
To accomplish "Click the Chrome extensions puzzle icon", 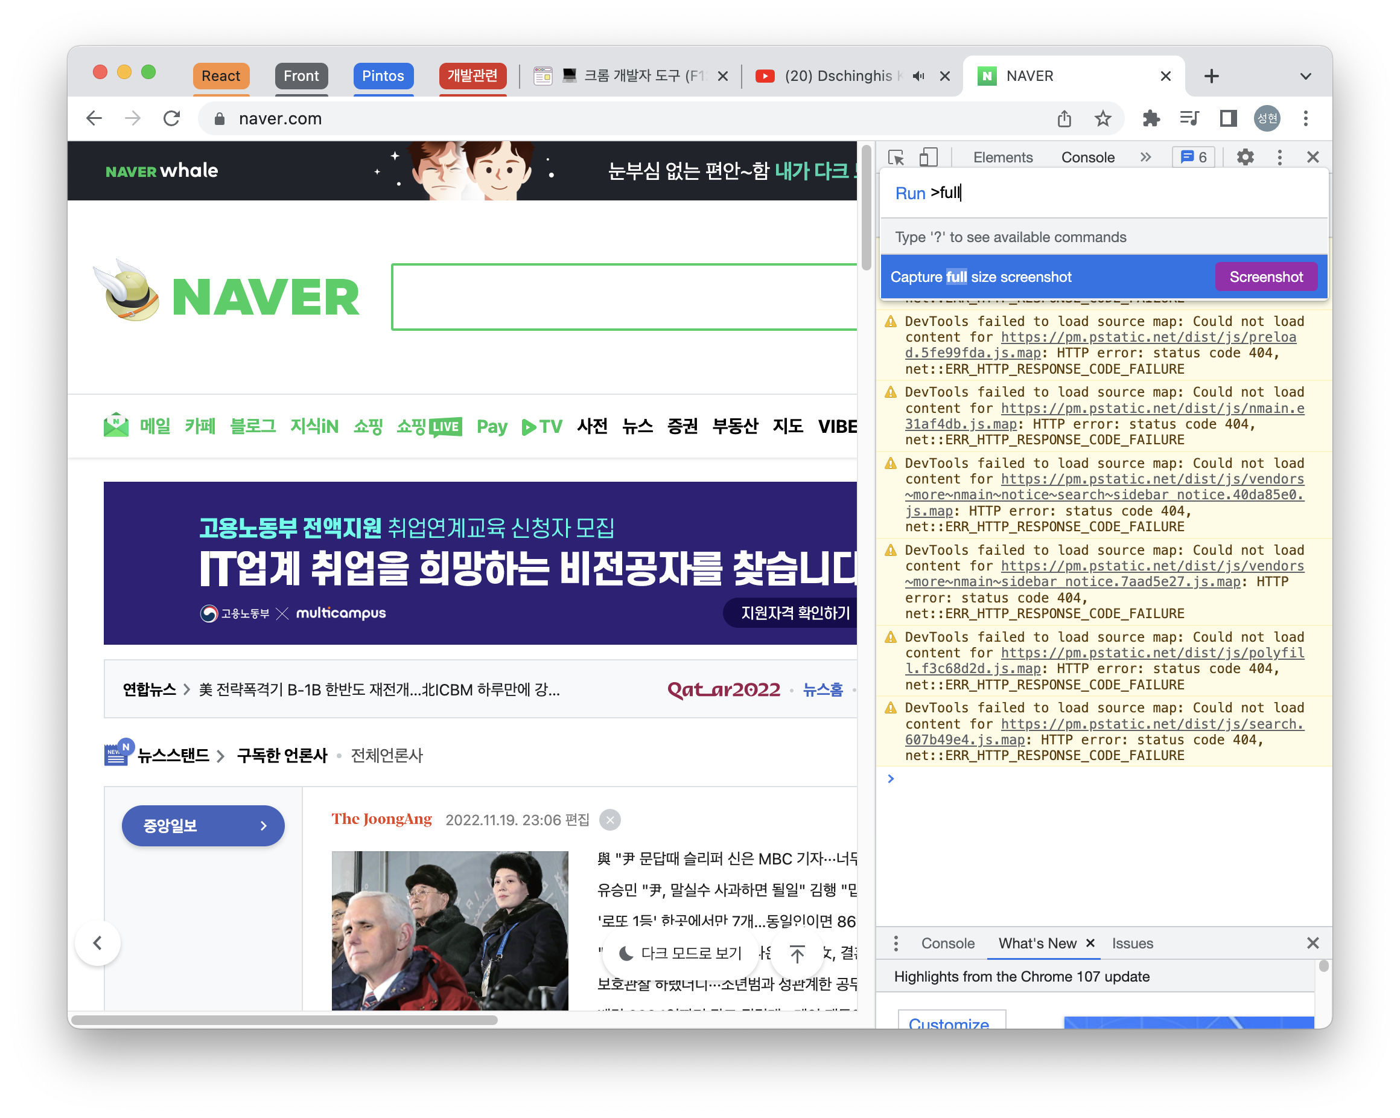I will 1151,118.
